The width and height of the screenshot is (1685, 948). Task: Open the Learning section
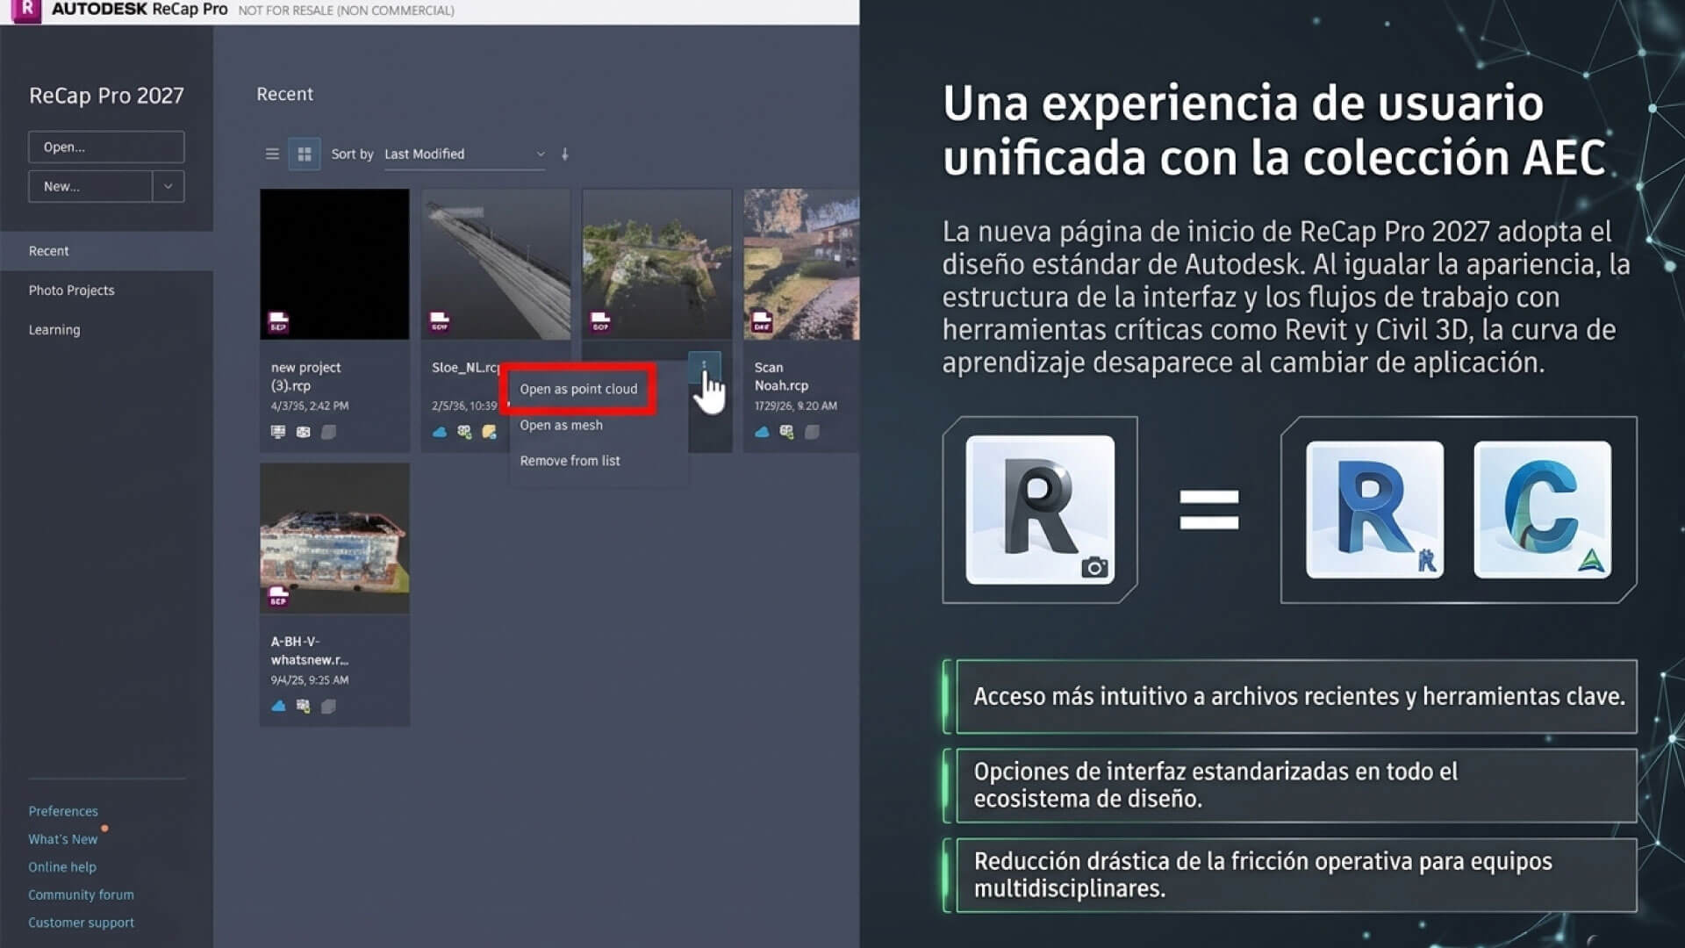(x=54, y=330)
